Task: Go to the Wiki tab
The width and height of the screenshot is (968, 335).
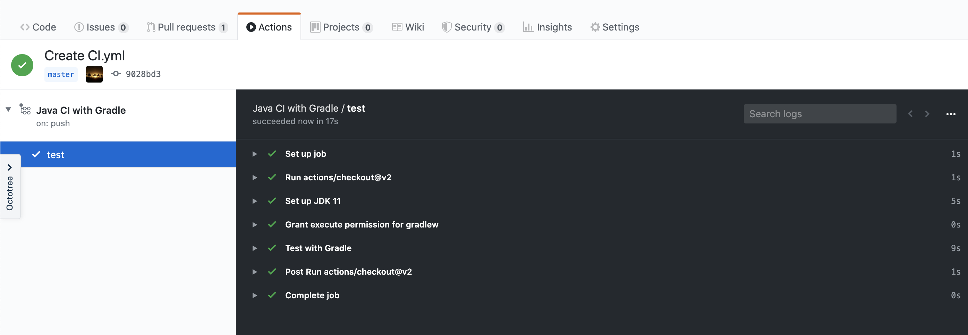Action: (x=408, y=27)
